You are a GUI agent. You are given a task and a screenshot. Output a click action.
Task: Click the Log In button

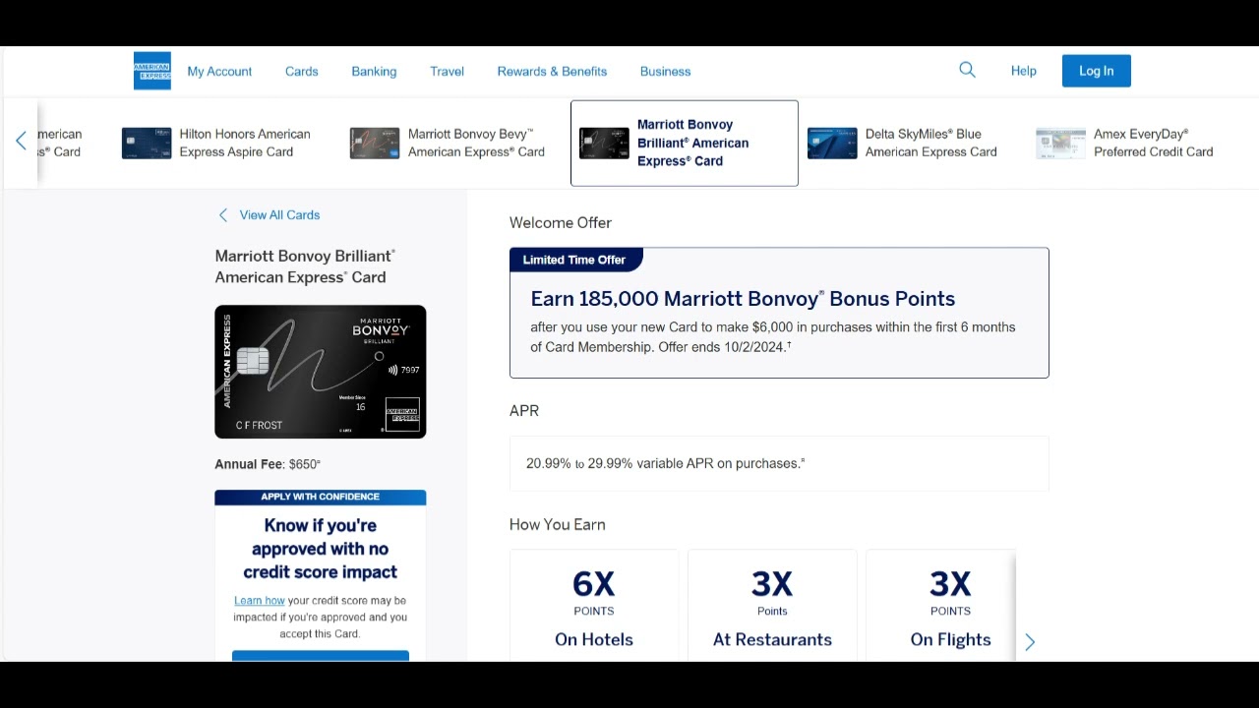1097,71
